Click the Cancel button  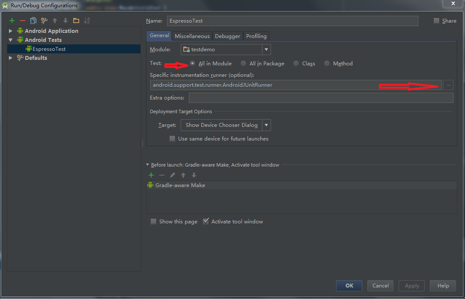coord(381,286)
